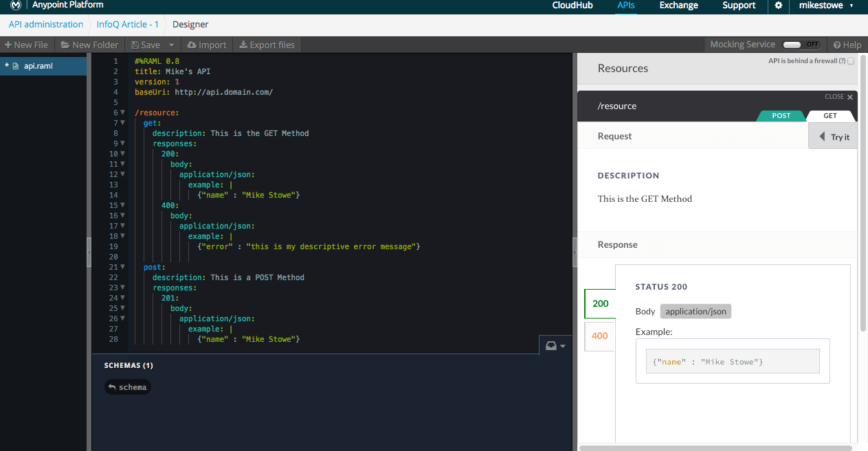Close the /resource documentation panel
This screenshot has height=451, width=868.
839,97
